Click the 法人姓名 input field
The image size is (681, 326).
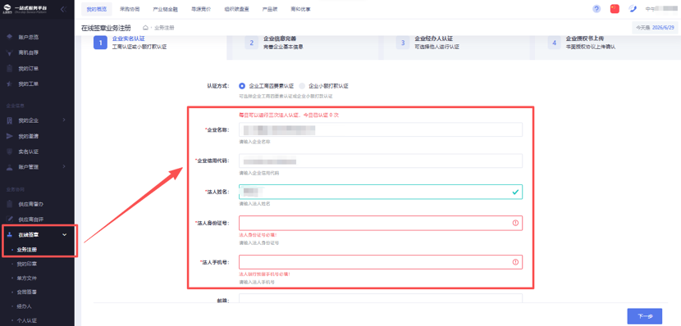click(x=381, y=192)
